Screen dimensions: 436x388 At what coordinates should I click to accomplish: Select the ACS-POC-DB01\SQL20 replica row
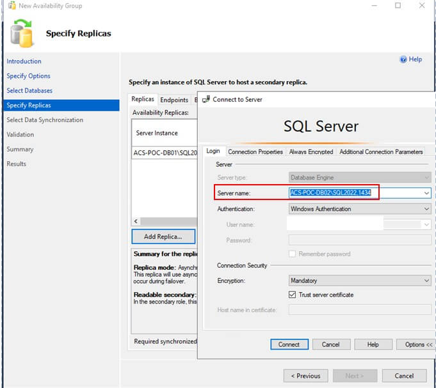tap(165, 153)
